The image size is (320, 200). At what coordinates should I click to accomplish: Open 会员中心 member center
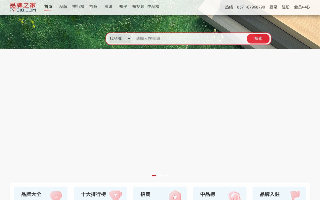[x=302, y=7]
